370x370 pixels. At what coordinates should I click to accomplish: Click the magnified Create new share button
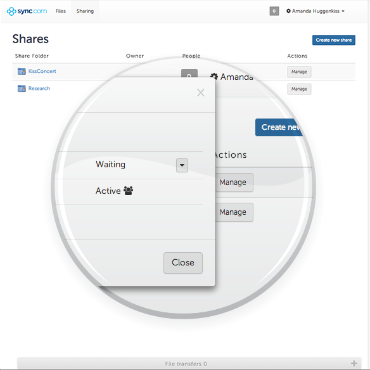pos(278,127)
